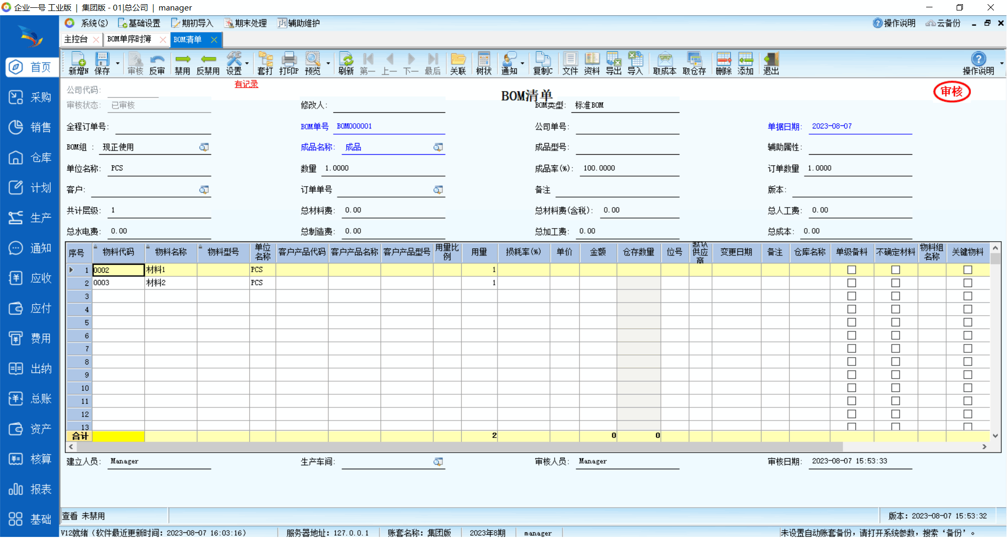Toggle 不确定材料 checkbox for row 2
Viewport: 1007px width, 538px height.
point(896,283)
